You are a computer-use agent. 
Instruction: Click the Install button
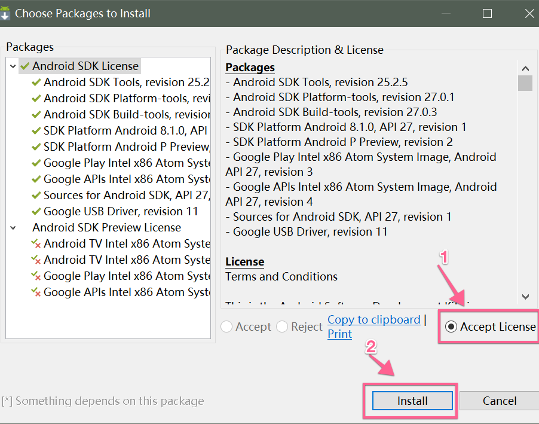coord(412,401)
